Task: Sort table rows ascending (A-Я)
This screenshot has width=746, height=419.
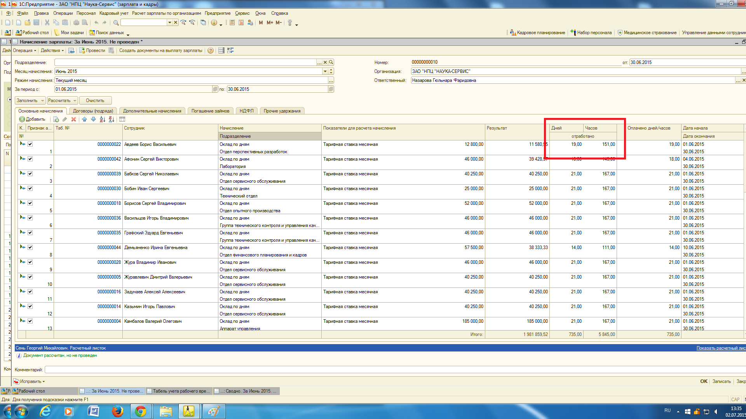Action: click(102, 119)
